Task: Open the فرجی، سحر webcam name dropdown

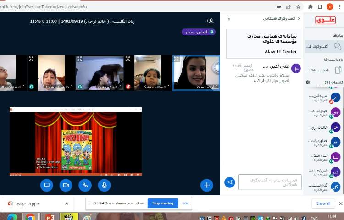Action: pos(207,87)
